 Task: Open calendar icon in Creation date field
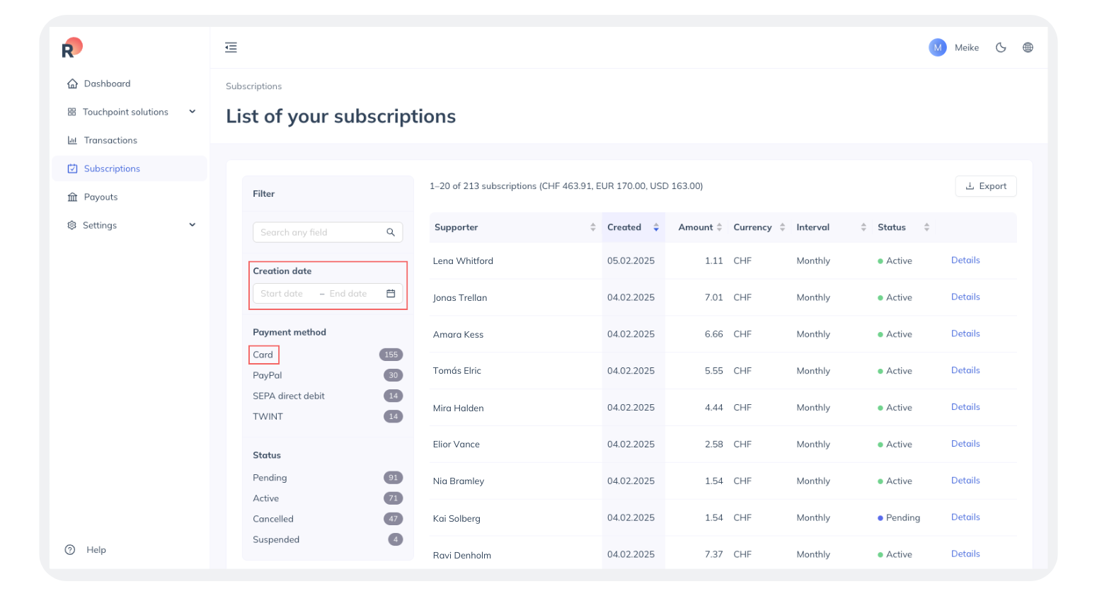(391, 294)
